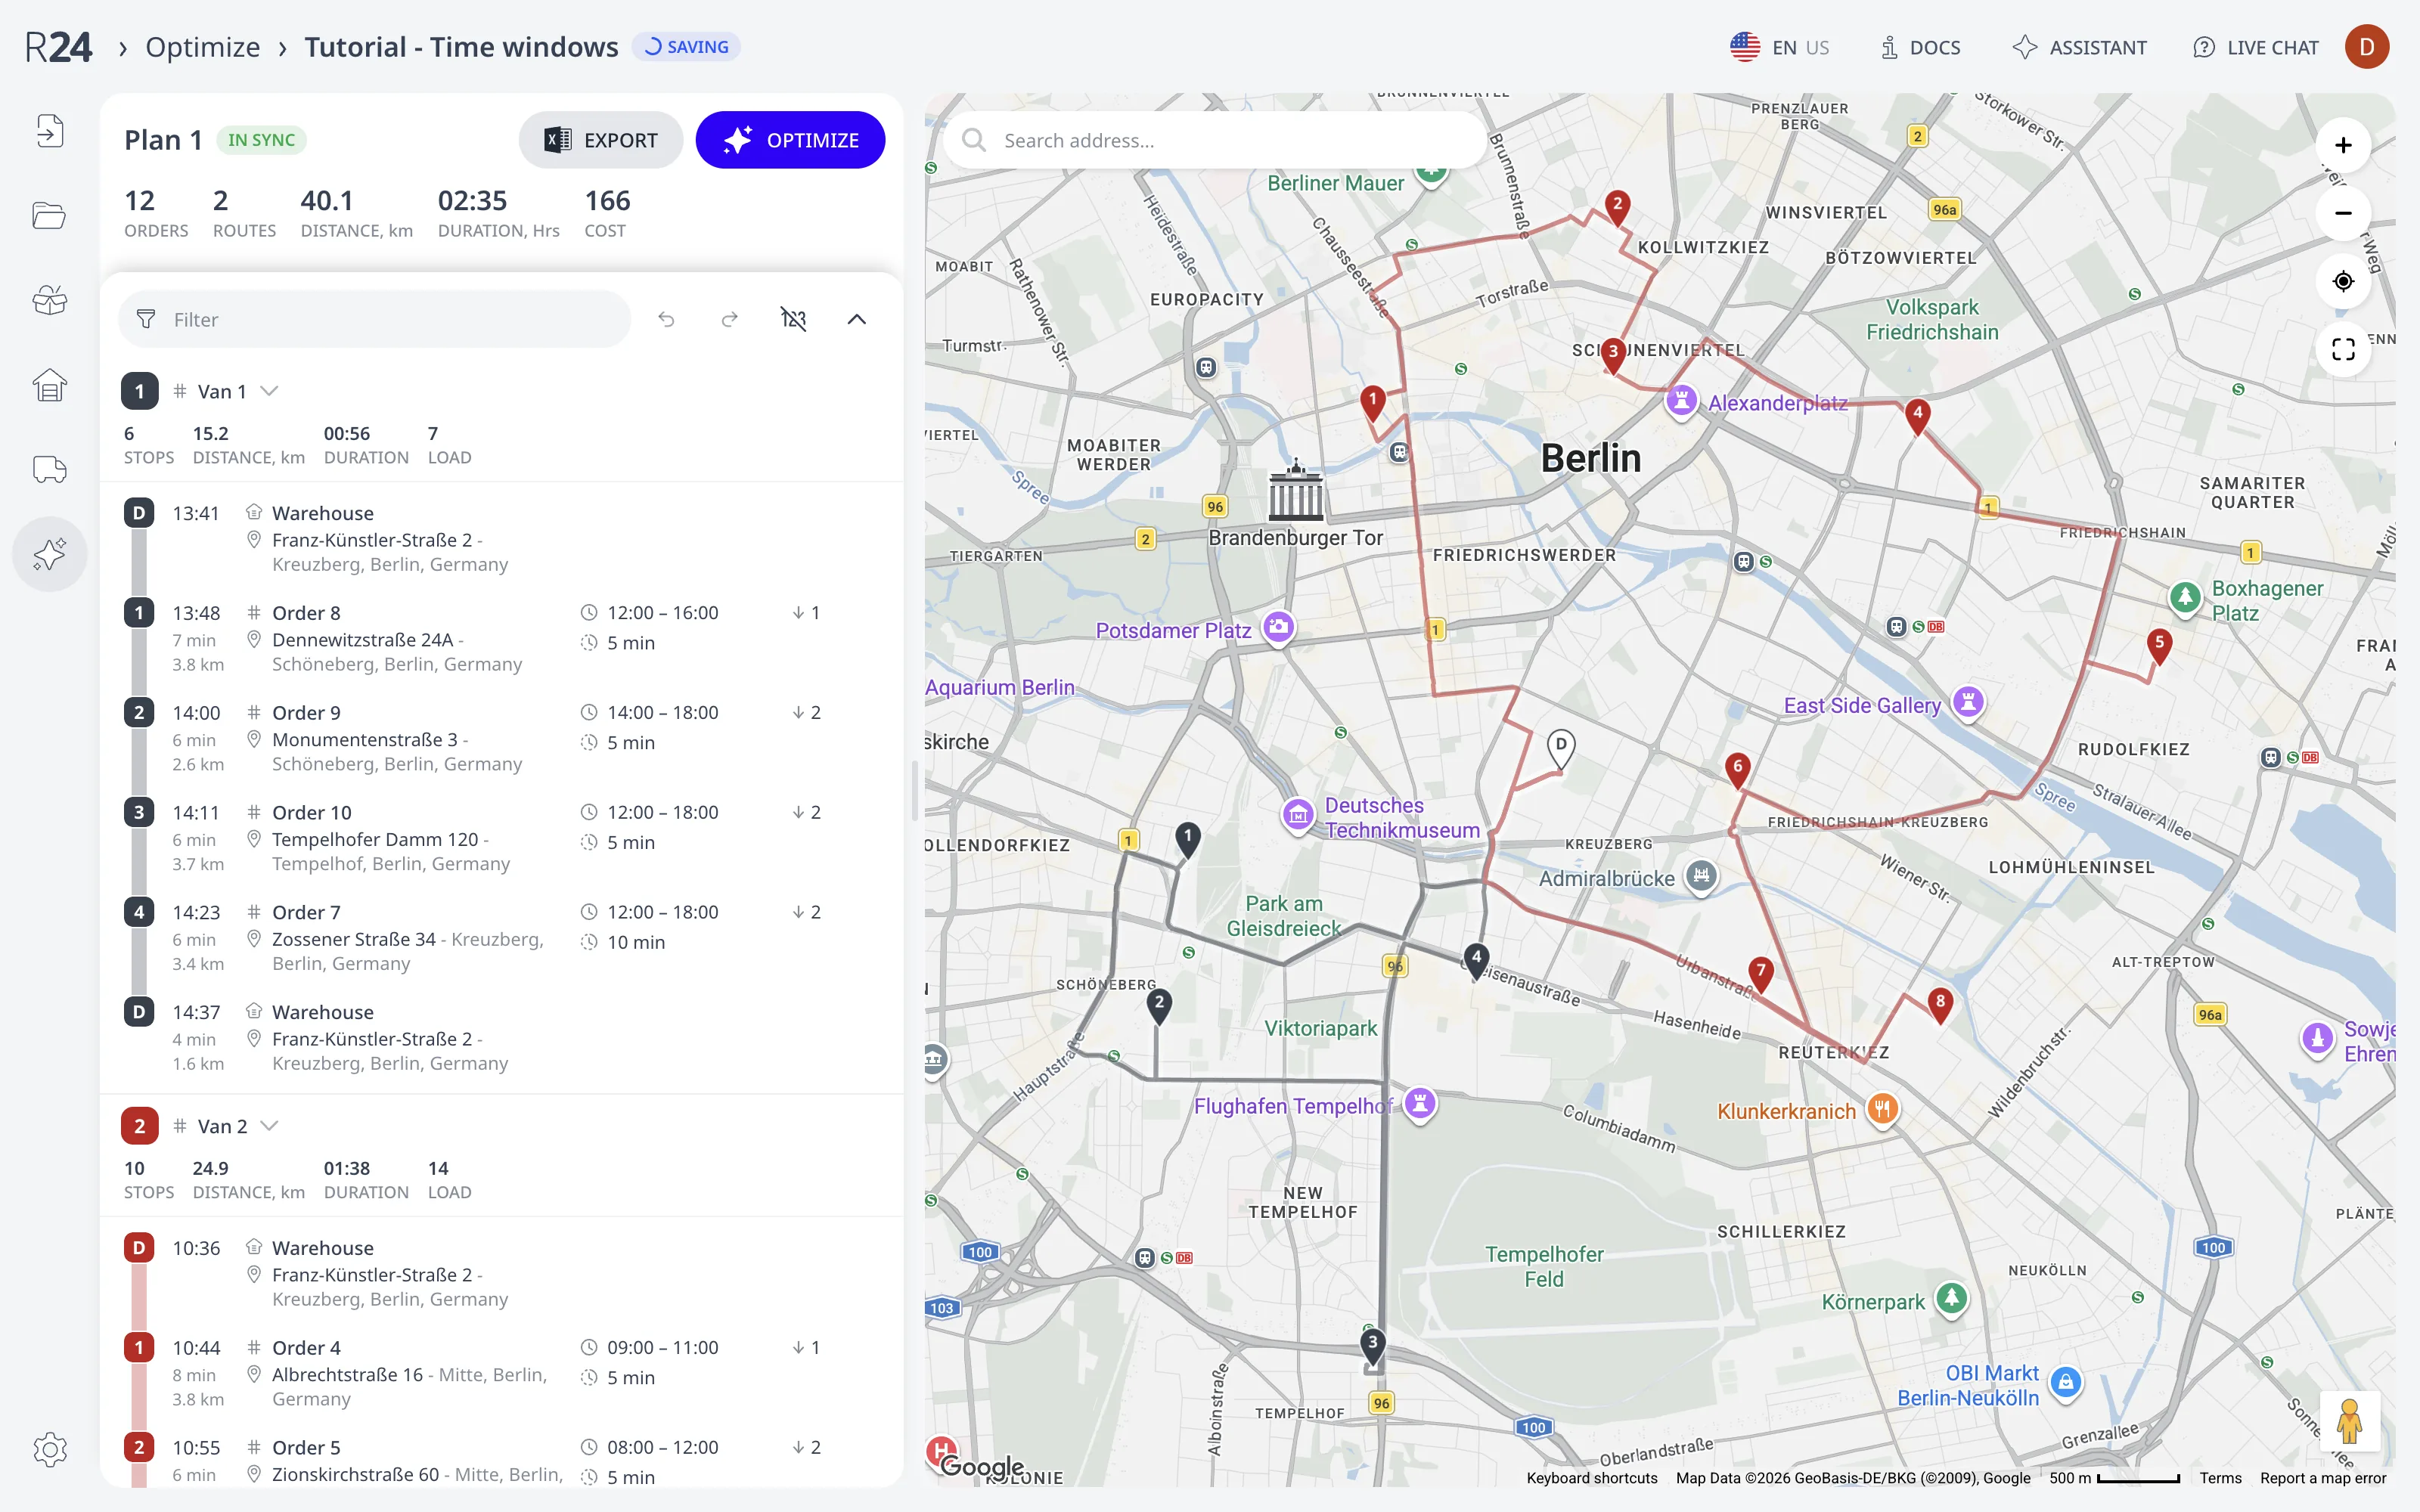Select Order 8 row in Van 1
Image resolution: width=2420 pixels, height=1512 pixels.
pyautogui.click(x=500, y=638)
